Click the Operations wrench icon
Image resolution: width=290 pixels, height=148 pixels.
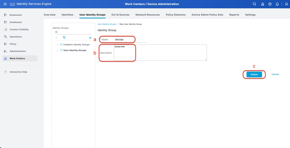coord(5,37)
